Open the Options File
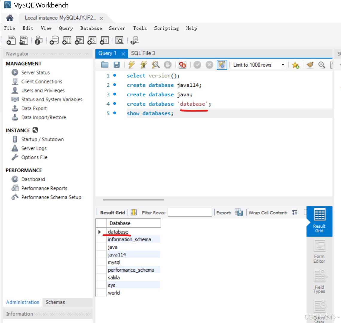Screen dimensions: 341x323 point(34,157)
